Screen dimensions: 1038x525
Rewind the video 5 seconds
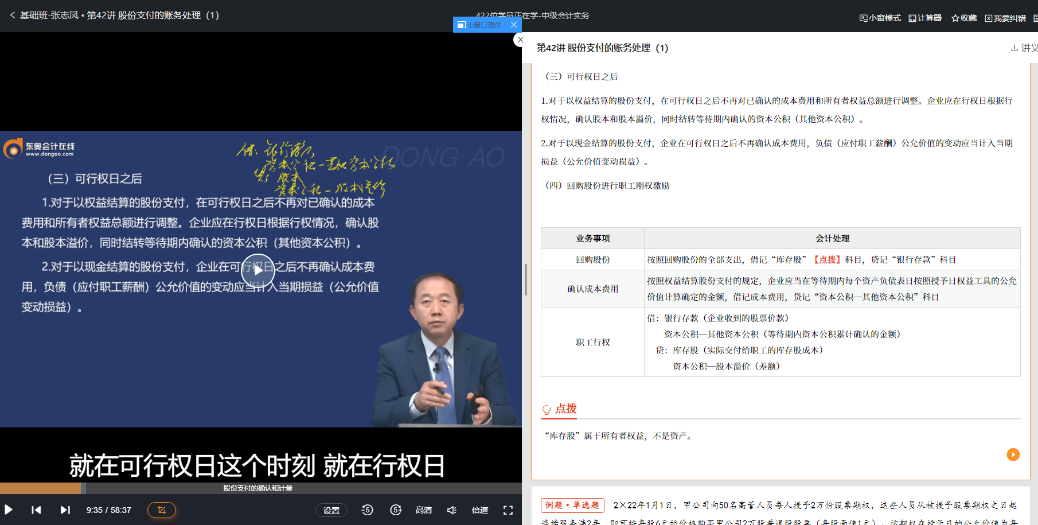point(367,510)
